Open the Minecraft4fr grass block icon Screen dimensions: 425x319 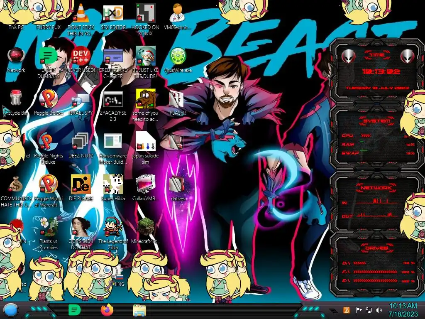(x=145, y=231)
